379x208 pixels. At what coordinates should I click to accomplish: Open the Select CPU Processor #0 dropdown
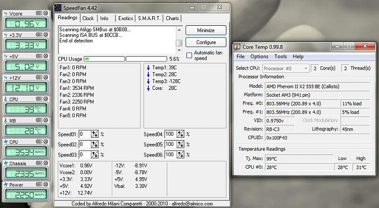click(x=286, y=68)
